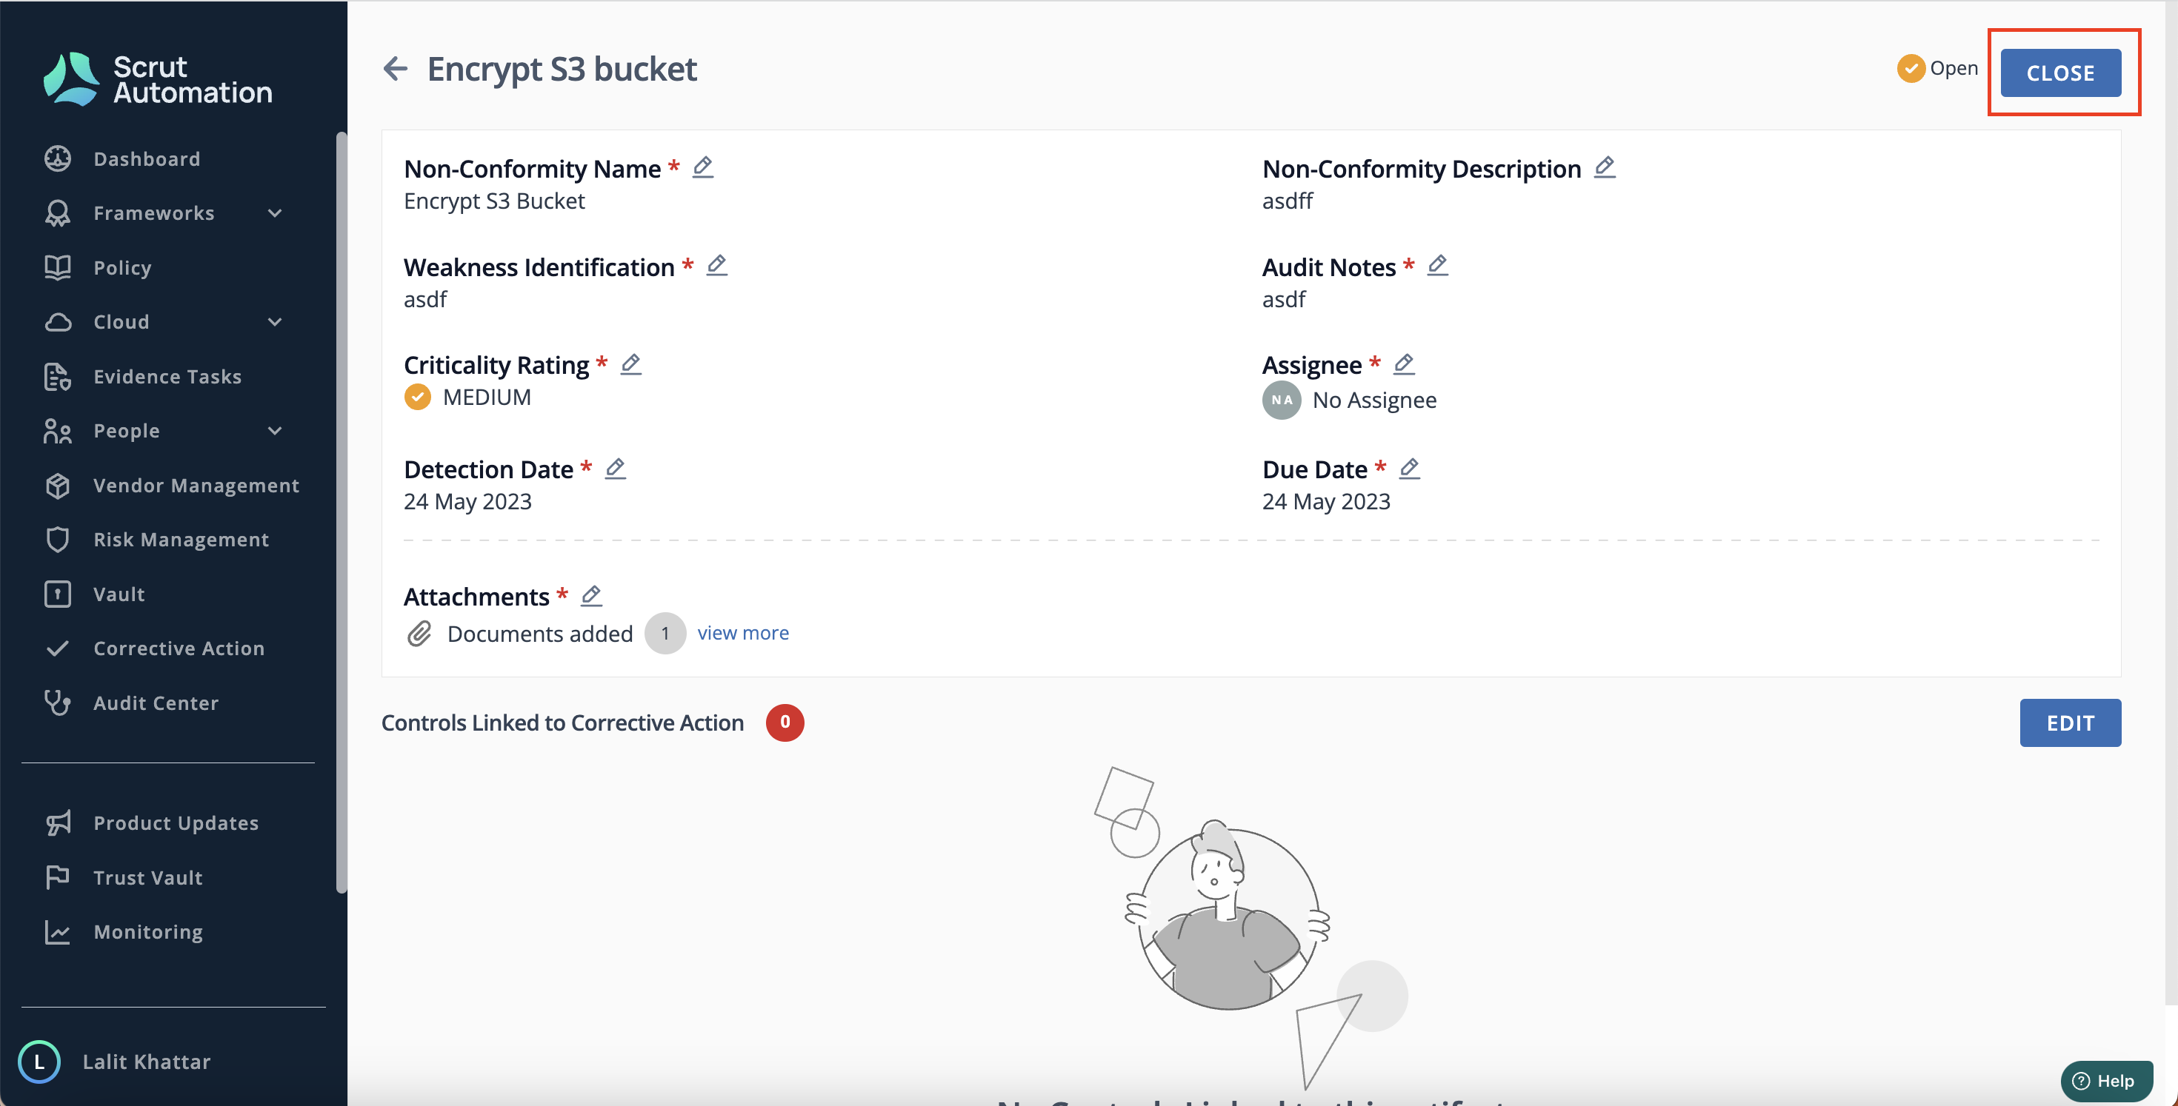The height and width of the screenshot is (1106, 2178).
Task: Edit the Non-Conformity Name pencil icon
Action: click(702, 167)
